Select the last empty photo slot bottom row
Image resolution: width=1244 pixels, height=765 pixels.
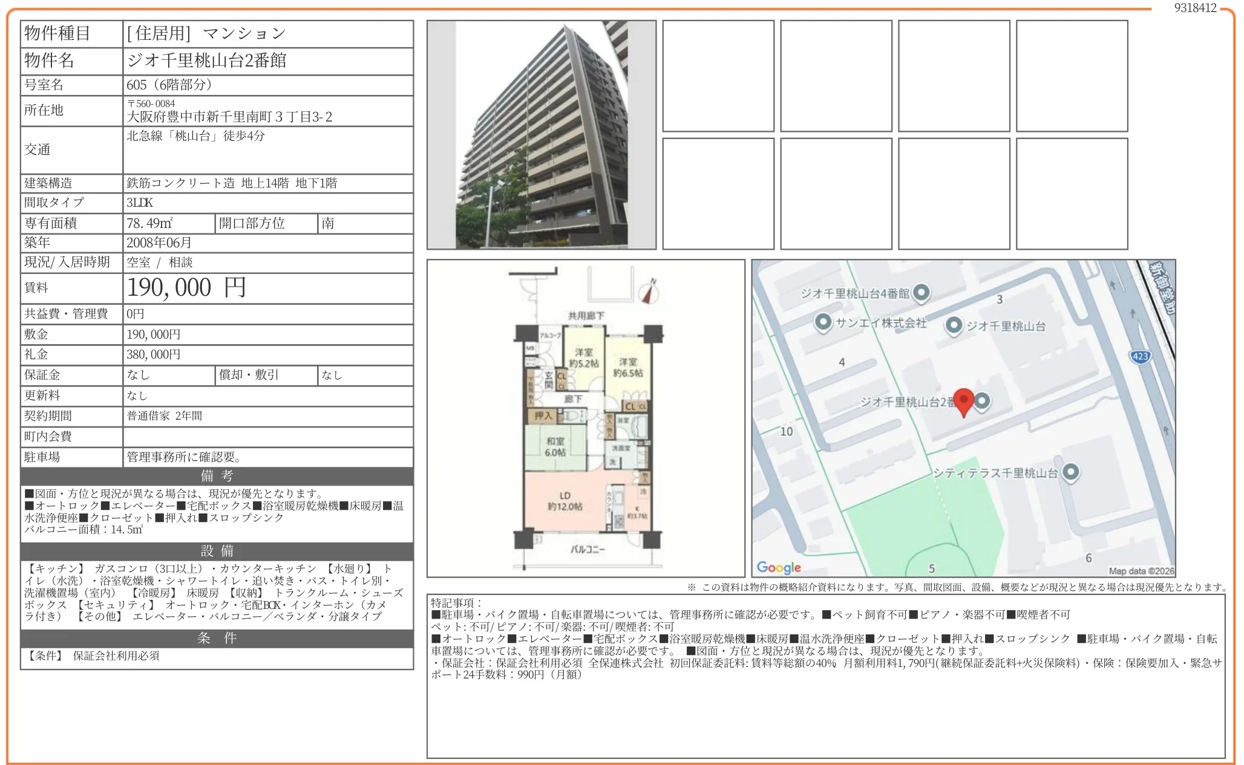tap(1072, 194)
